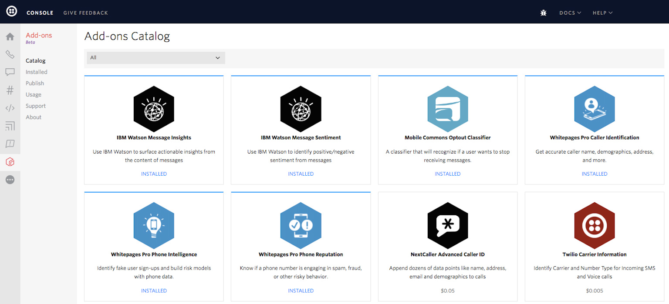Expand the DOCS menu

click(570, 13)
